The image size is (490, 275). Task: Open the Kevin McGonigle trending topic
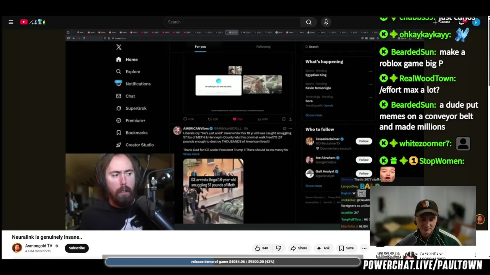pyautogui.click(x=318, y=88)
